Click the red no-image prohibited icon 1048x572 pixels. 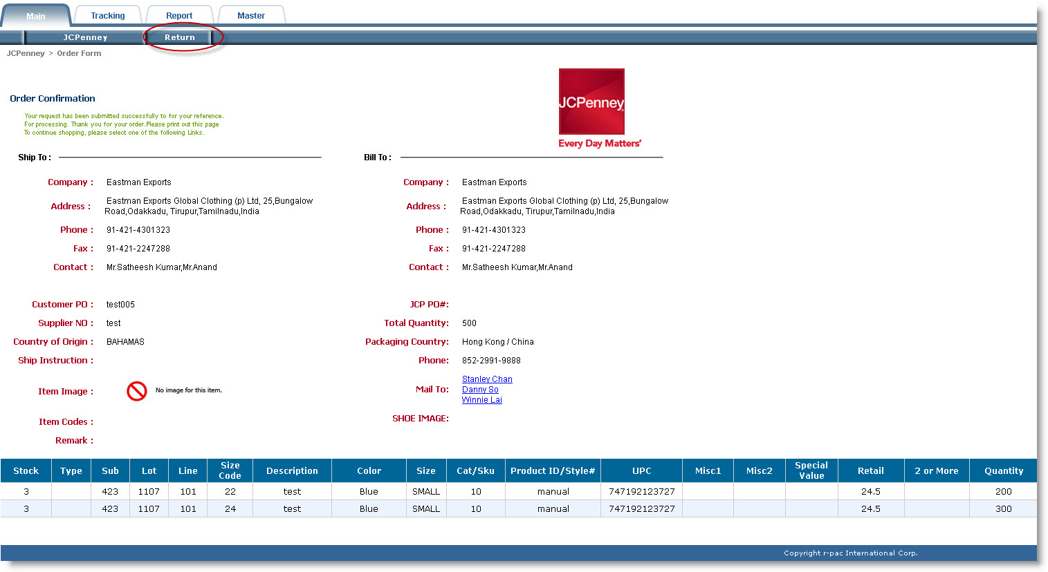137,391
